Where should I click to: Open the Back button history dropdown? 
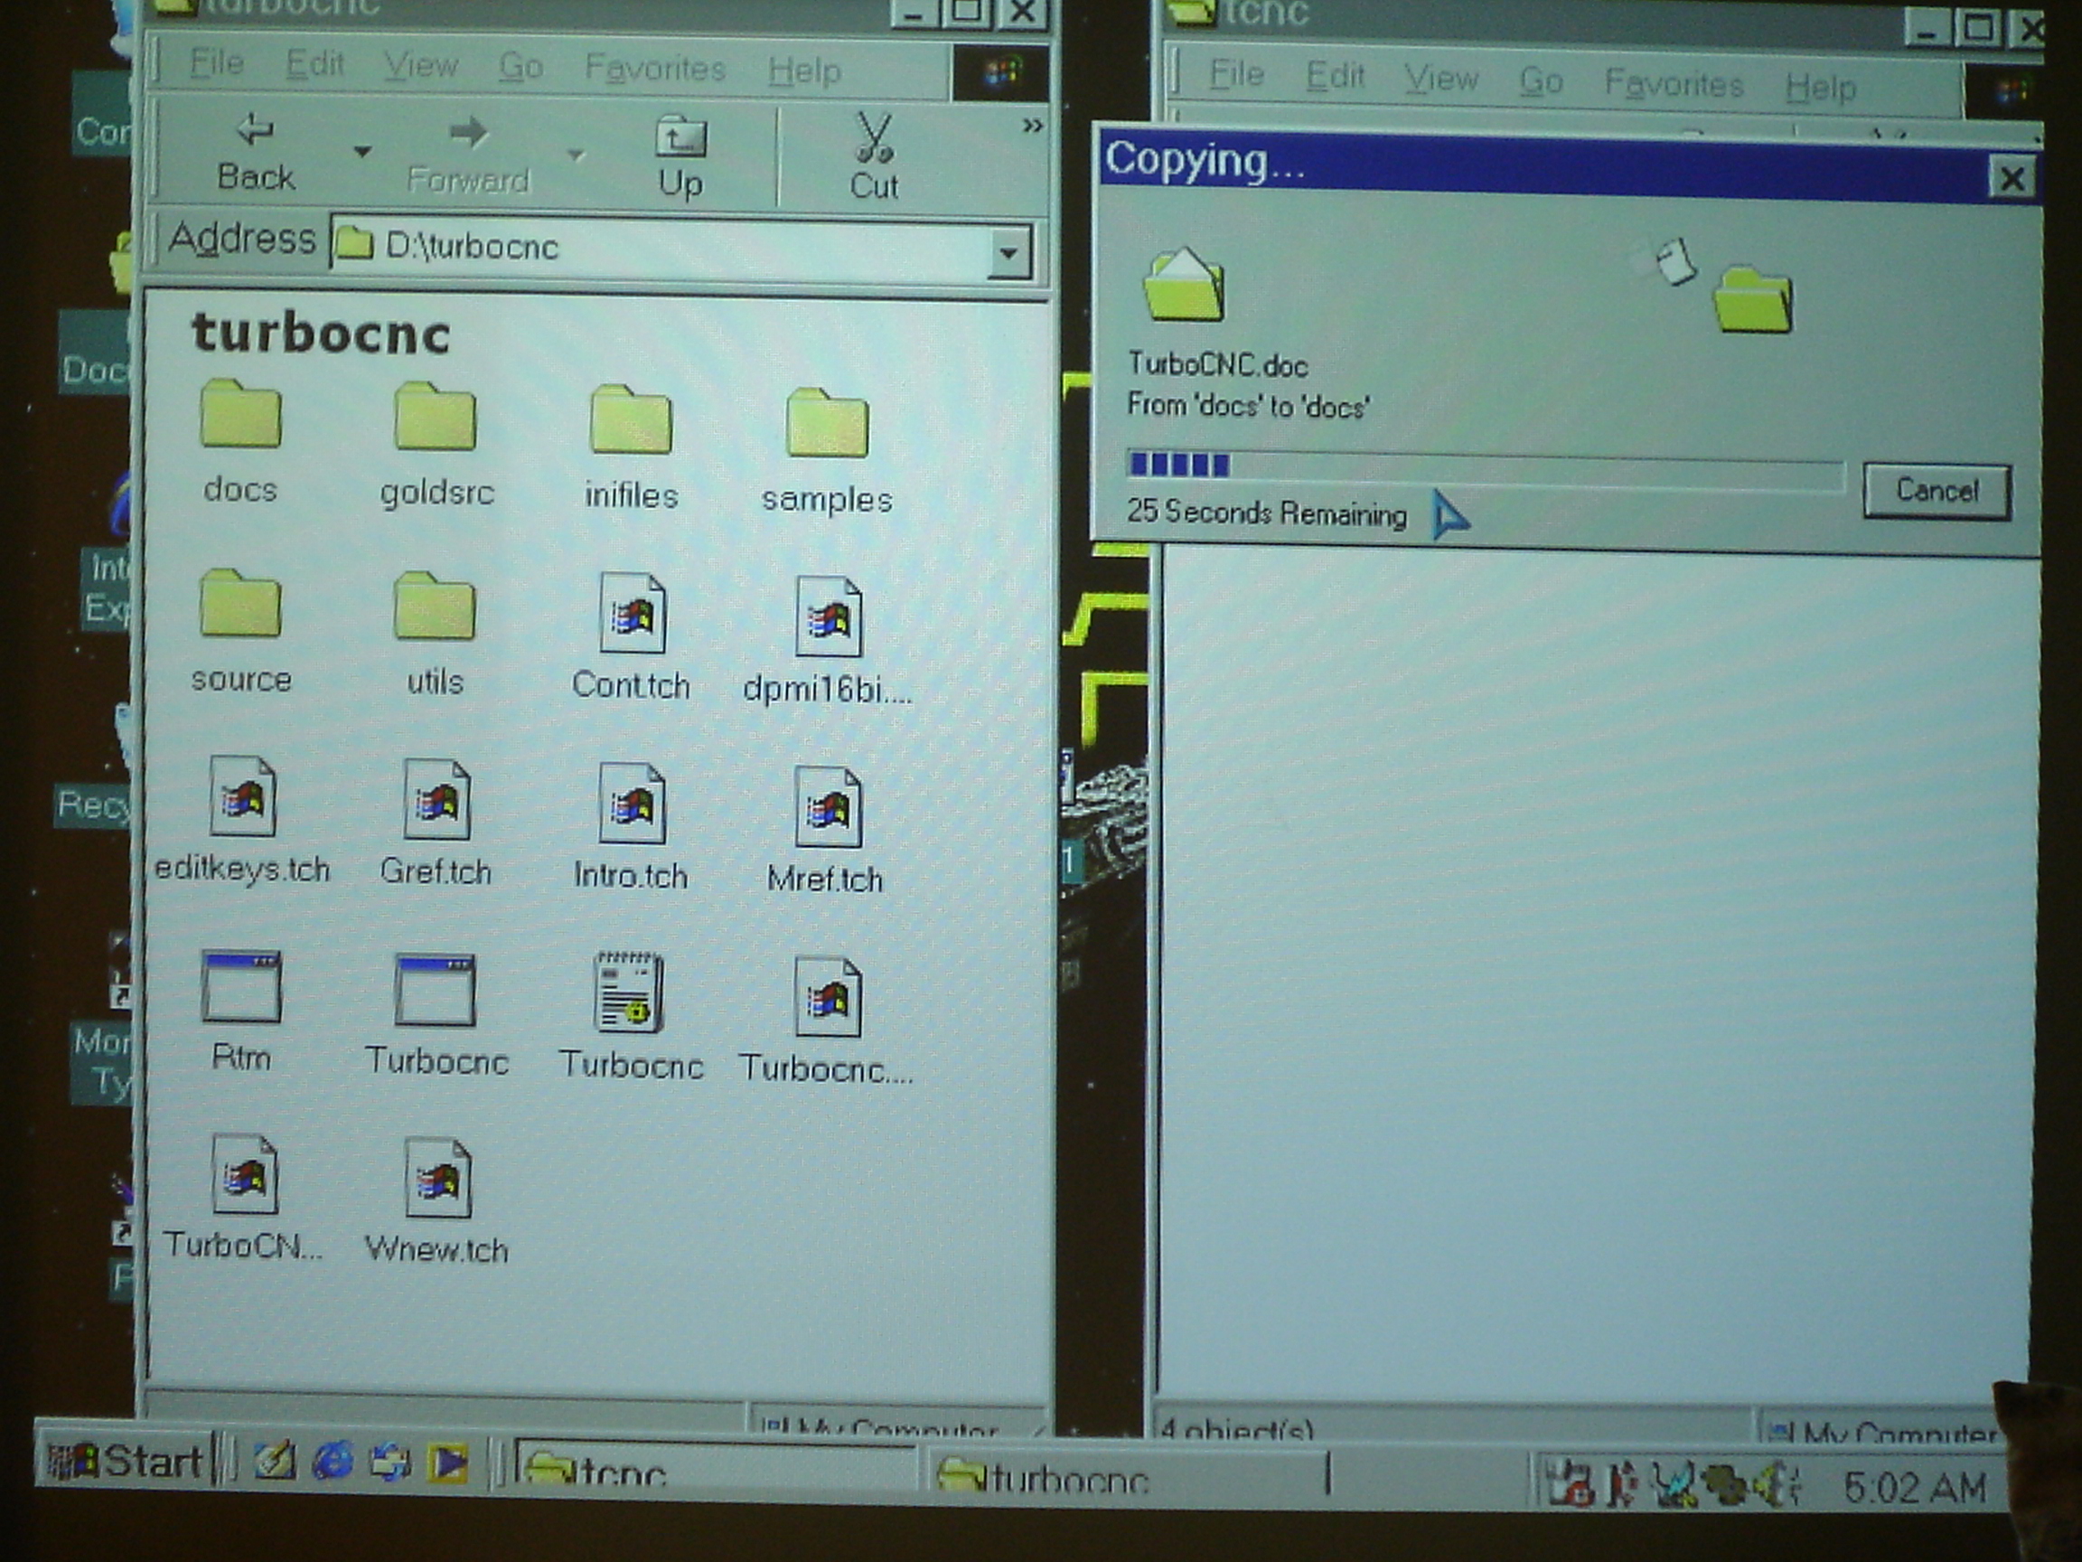coord(362,152)
